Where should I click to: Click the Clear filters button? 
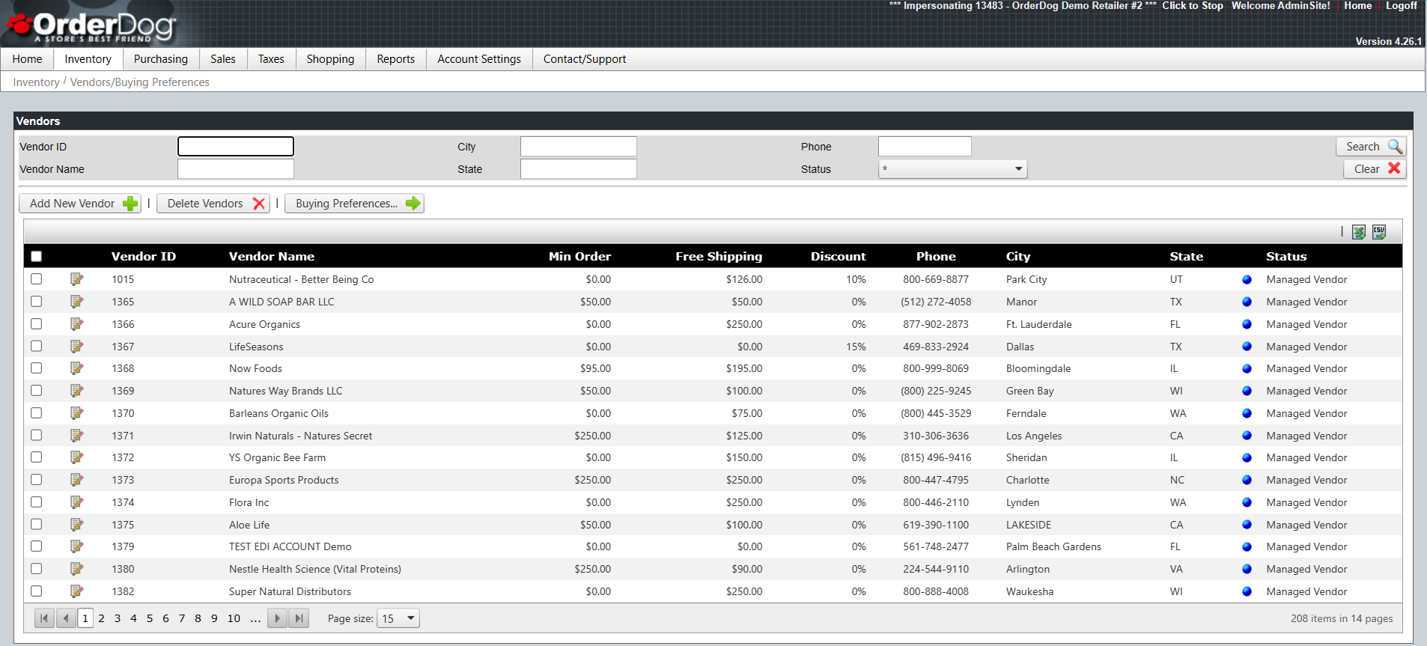pos(1375,169)
